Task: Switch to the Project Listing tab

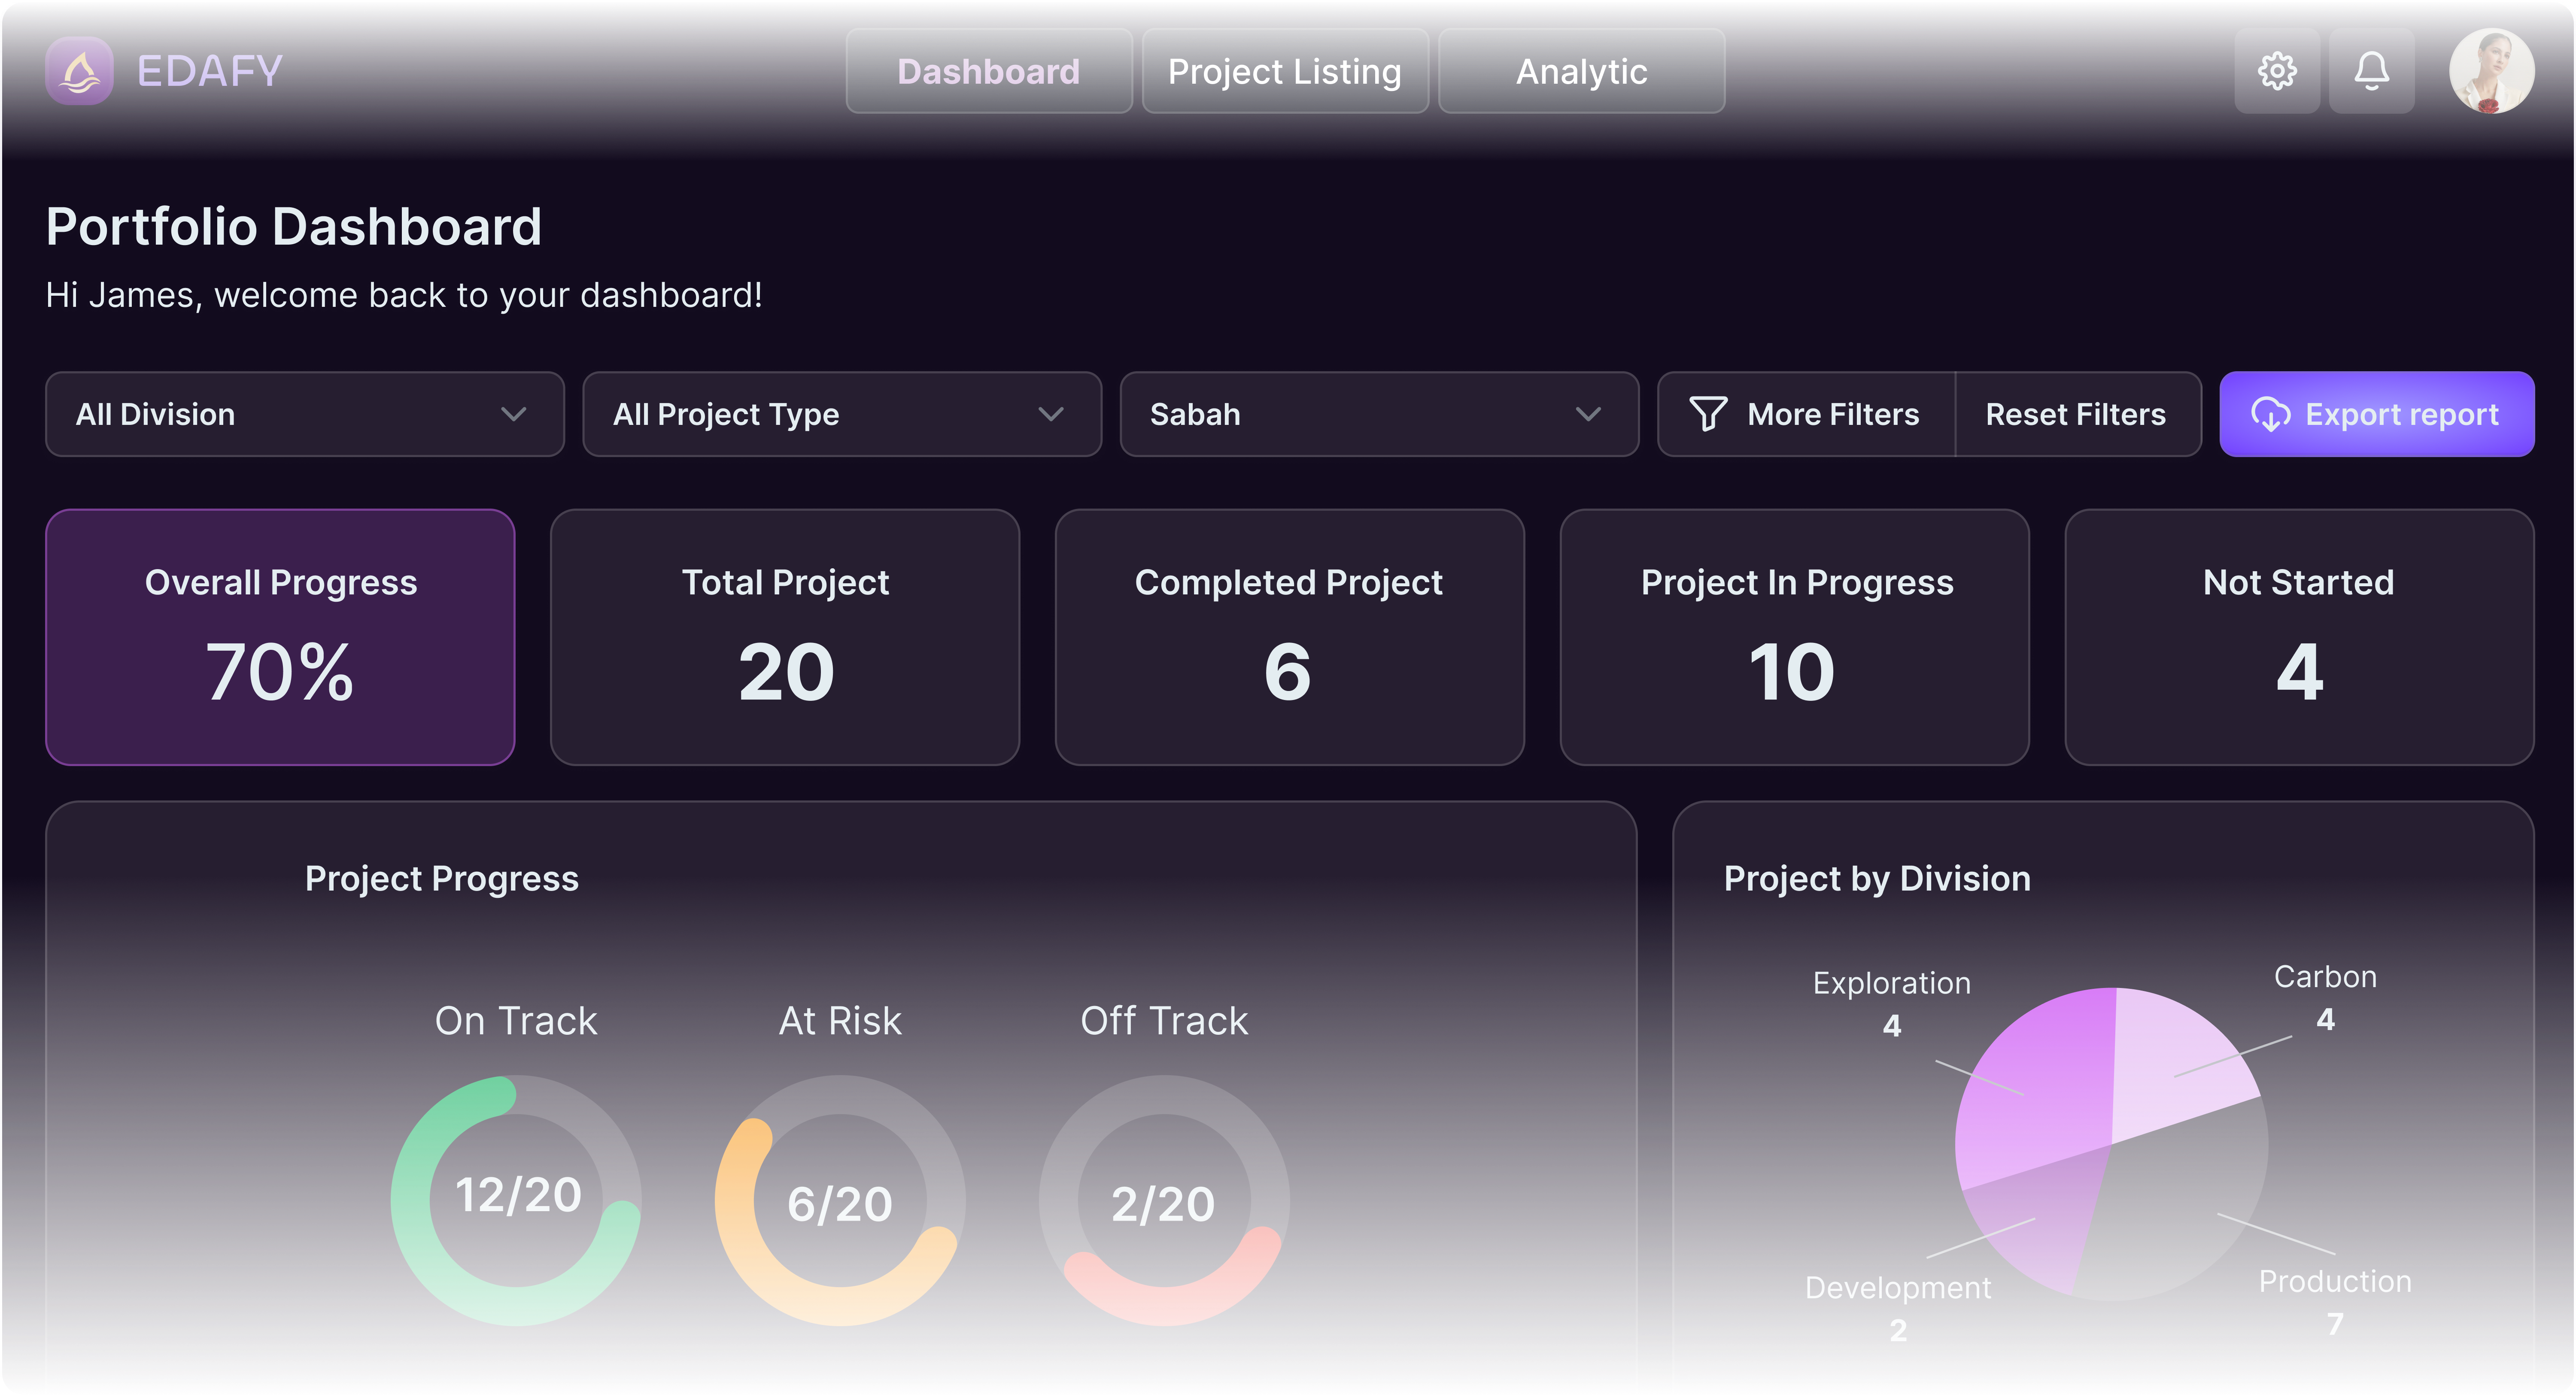Action: tap(1285, 71)
